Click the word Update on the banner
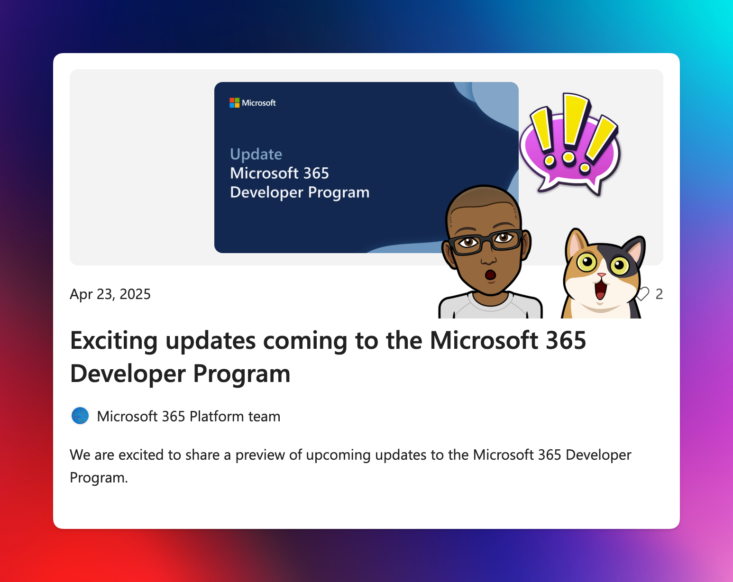 (256, 154)
